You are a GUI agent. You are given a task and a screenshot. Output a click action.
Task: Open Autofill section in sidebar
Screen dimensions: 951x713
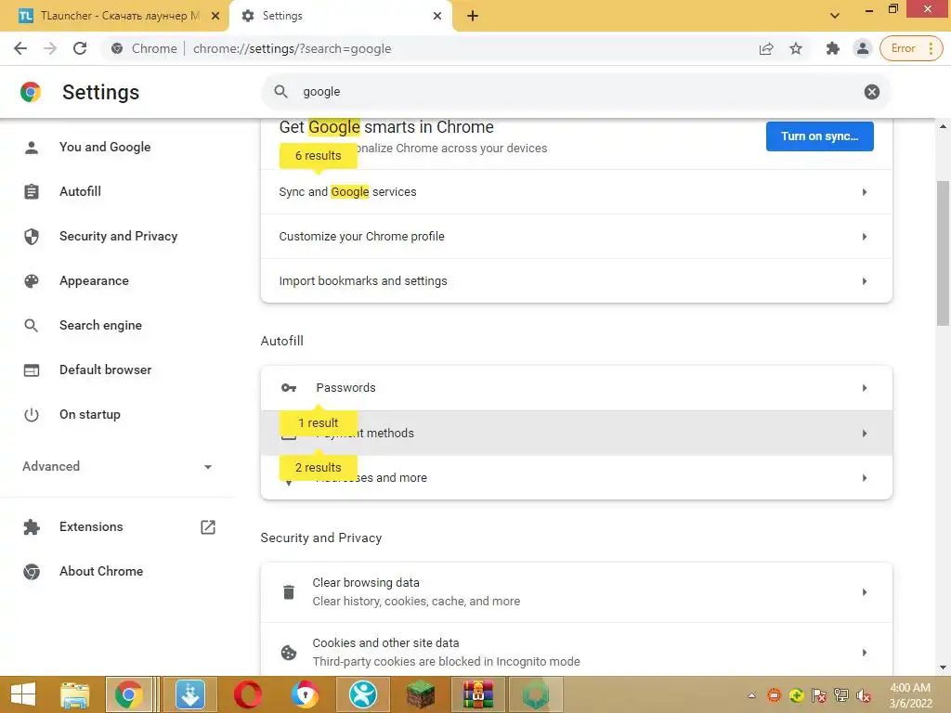tap(115, 191)
